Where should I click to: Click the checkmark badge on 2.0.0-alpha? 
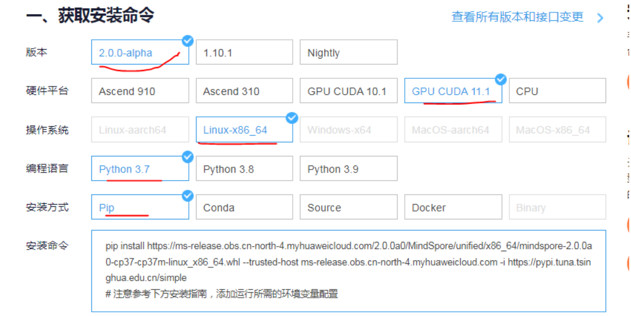click(188, 41)
